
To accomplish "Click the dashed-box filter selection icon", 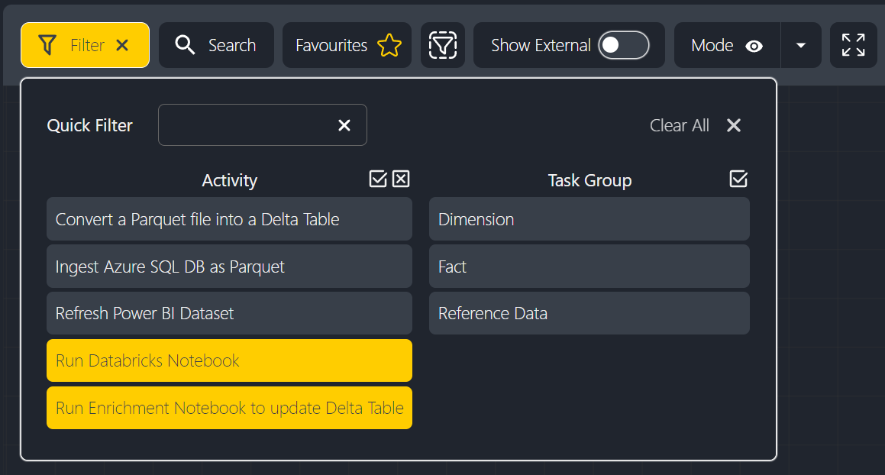I will 442,46.
